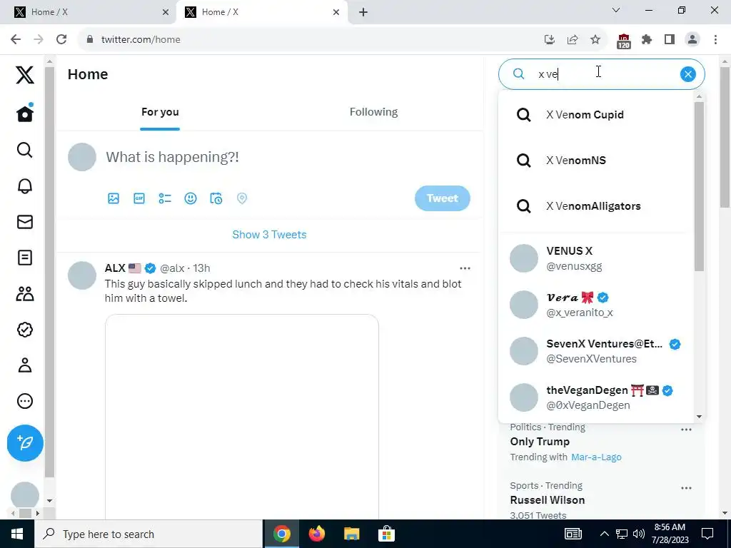Add a poll to the tweet
Viewport: 731px width, 548px height.
click(165, 198)
